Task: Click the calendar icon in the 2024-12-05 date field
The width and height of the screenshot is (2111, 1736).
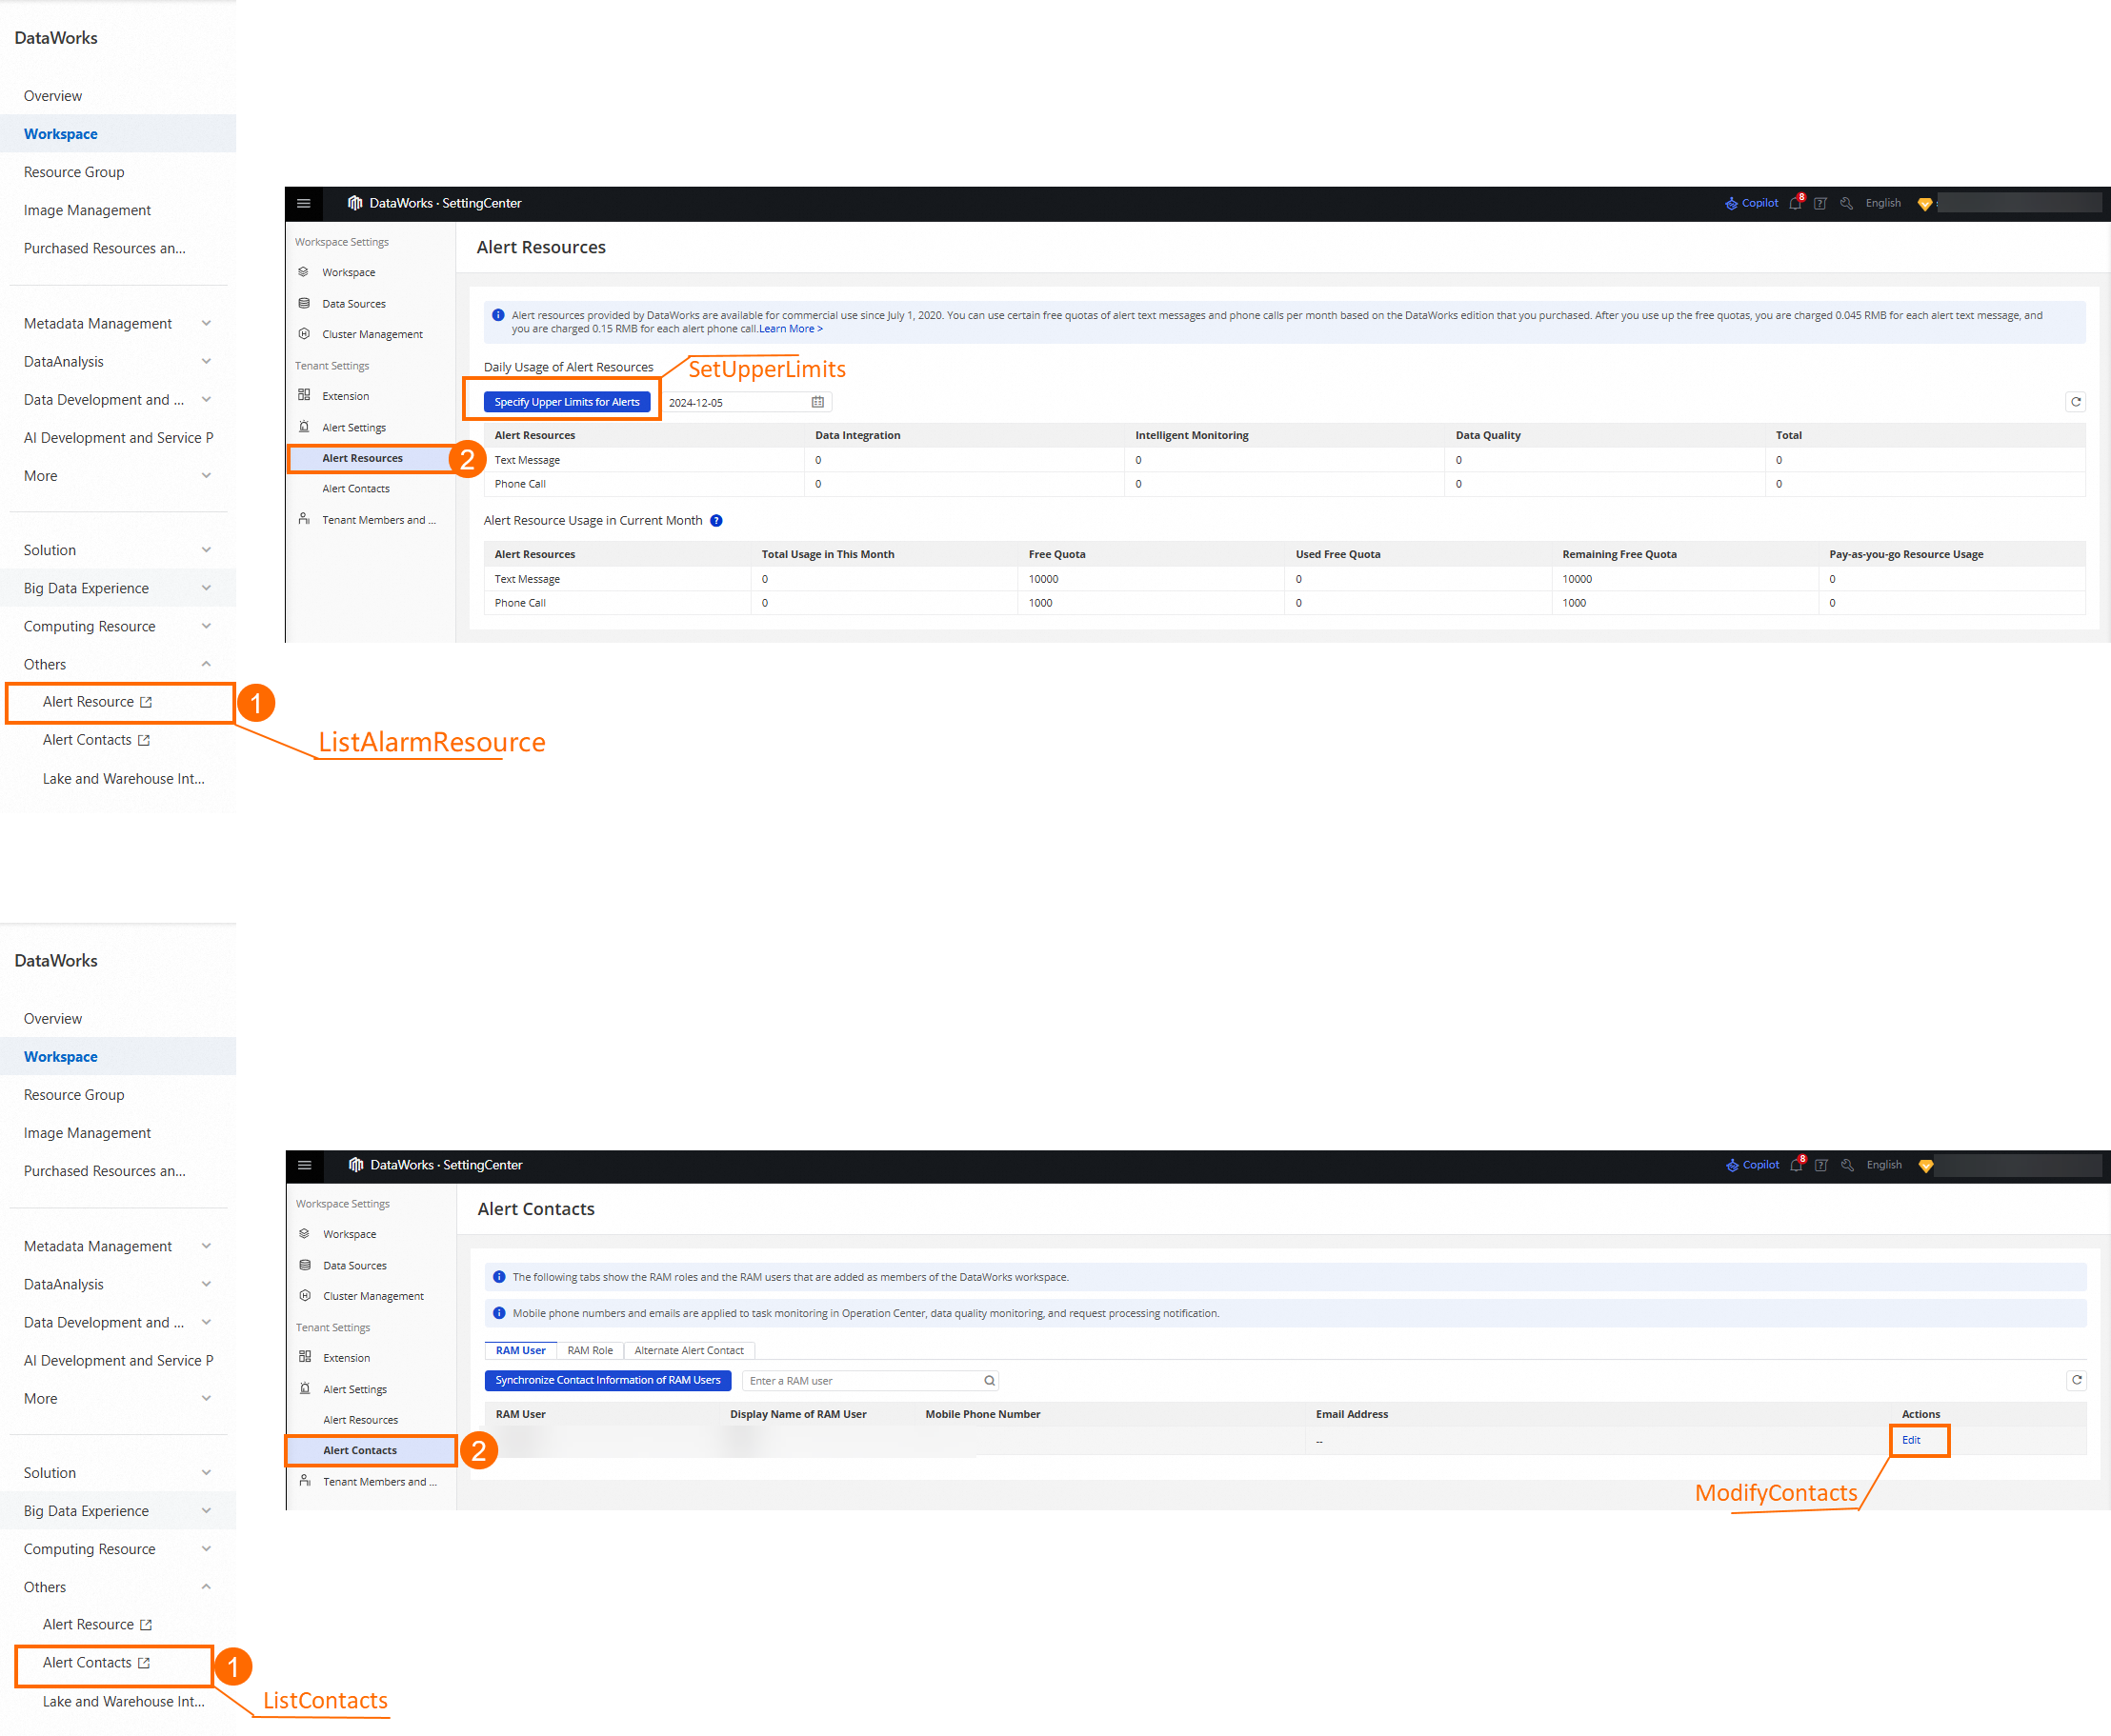Action: 817,402
